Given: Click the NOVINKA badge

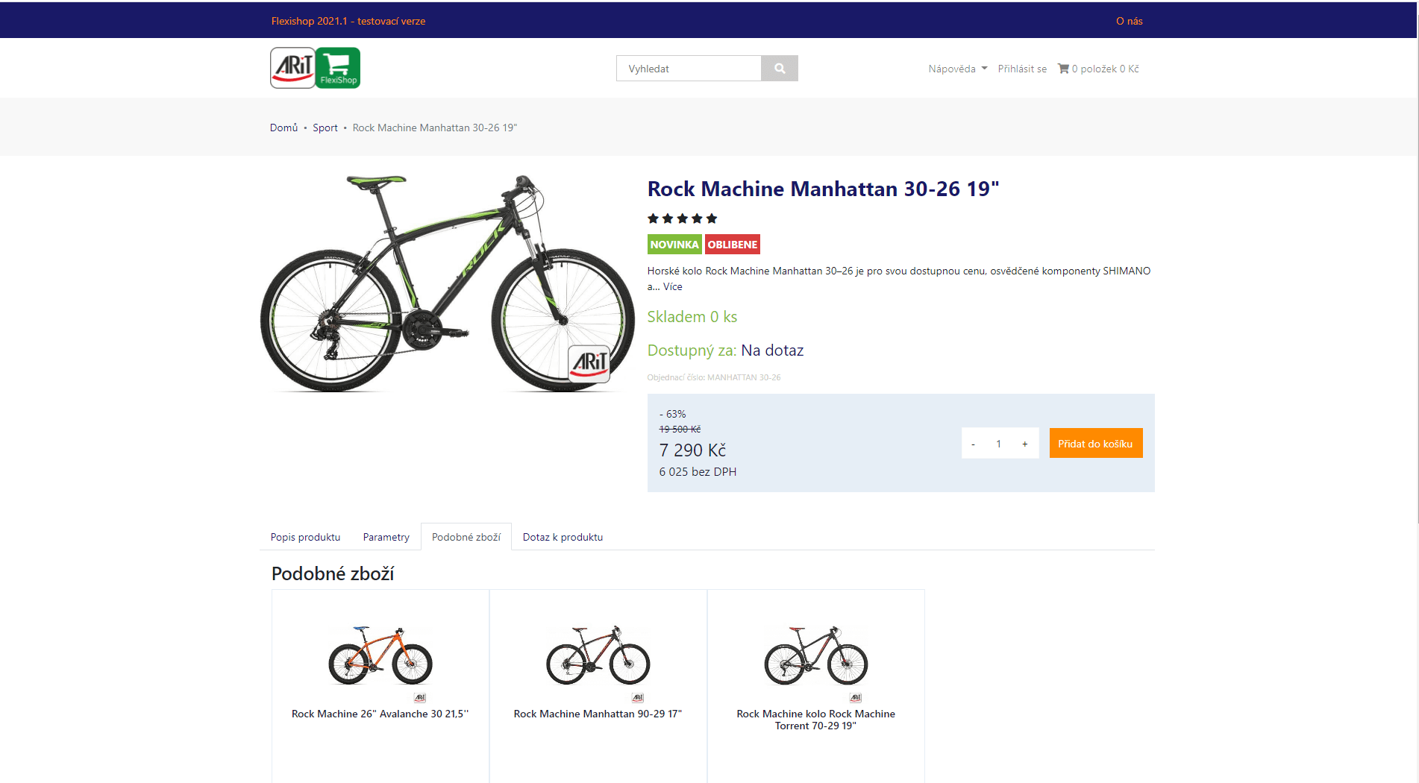Looking at the screenshot, I should coord(674,245).
